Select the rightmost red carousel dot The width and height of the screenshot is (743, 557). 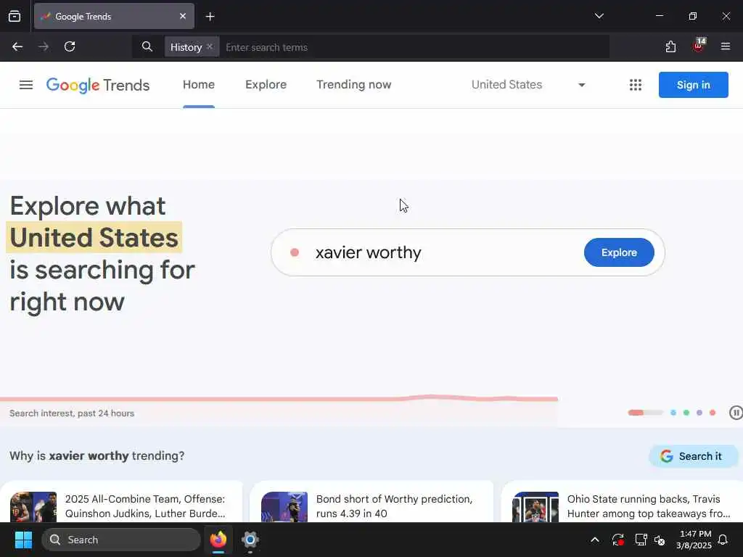click(713, 413)
